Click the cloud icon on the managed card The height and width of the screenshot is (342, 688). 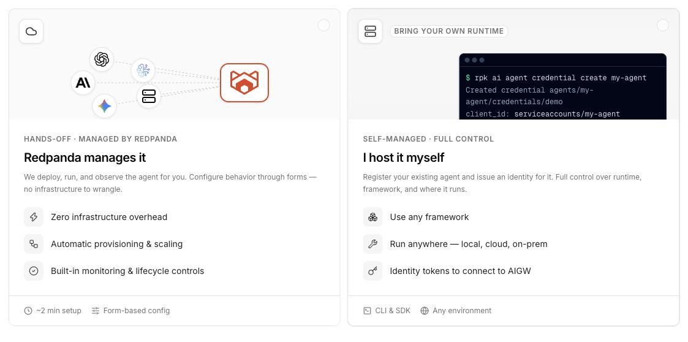(x=31, y=31)
